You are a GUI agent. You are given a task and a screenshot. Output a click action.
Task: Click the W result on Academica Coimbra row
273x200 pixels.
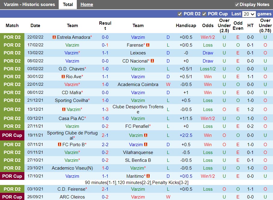[x=168, y=84]
